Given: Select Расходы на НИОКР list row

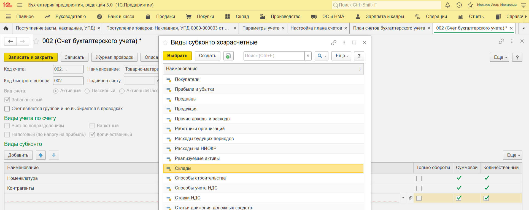Looking at the screenshot, I should 263,149.
